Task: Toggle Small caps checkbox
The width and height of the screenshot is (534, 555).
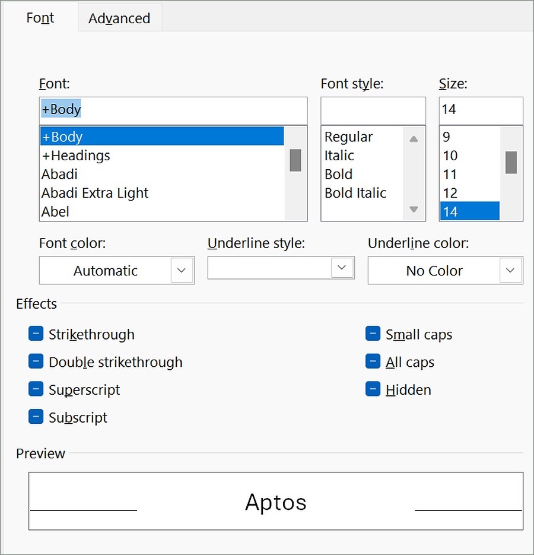Action: tap(373, 334)
